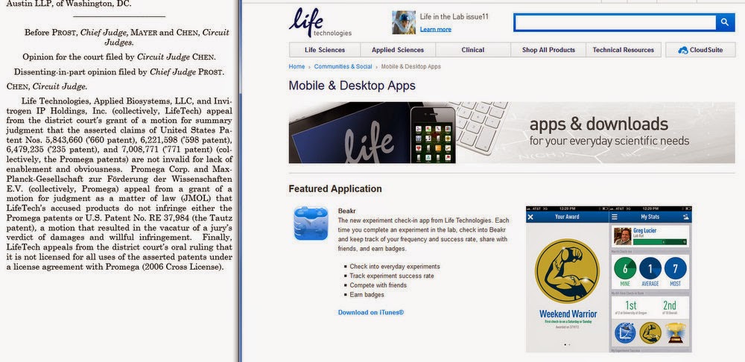
Task: Click into the site search field
Action: 615,22
